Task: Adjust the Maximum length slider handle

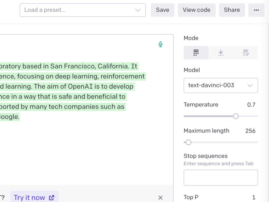Action: tap(188, 142)
